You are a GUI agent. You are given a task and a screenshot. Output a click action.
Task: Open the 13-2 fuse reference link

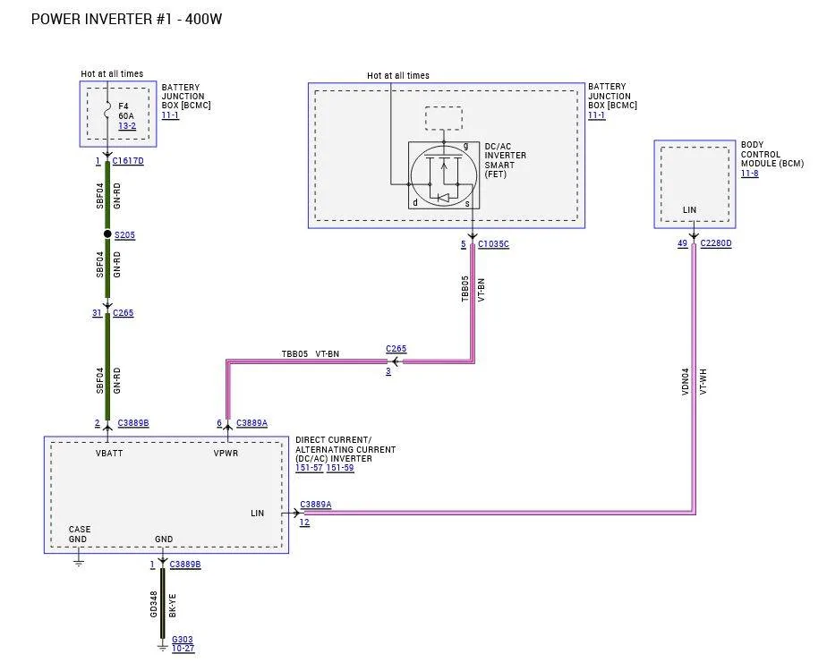[x=127, y=126]
